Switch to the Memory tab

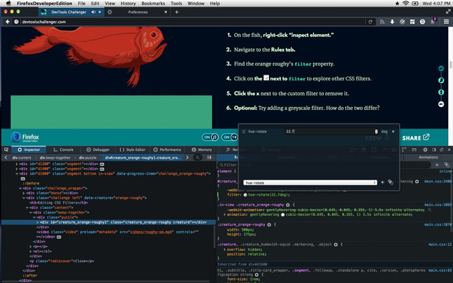tap(202, 150)
